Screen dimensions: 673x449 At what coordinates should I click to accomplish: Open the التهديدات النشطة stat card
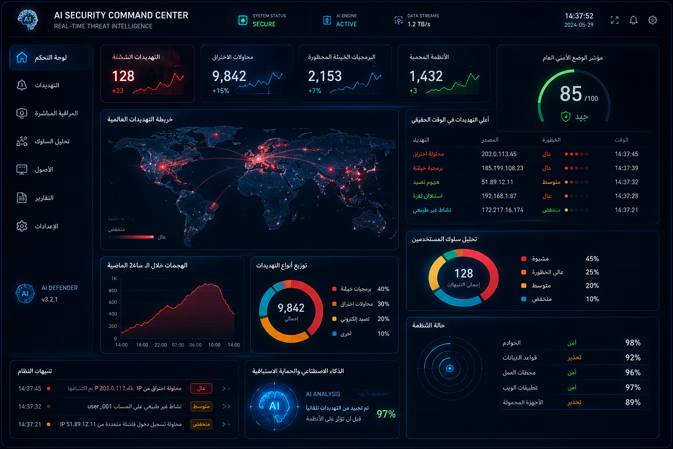click(x=147, y=74)
